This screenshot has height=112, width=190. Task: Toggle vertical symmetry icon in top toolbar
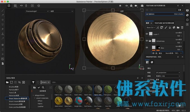(x=26, y=6)
